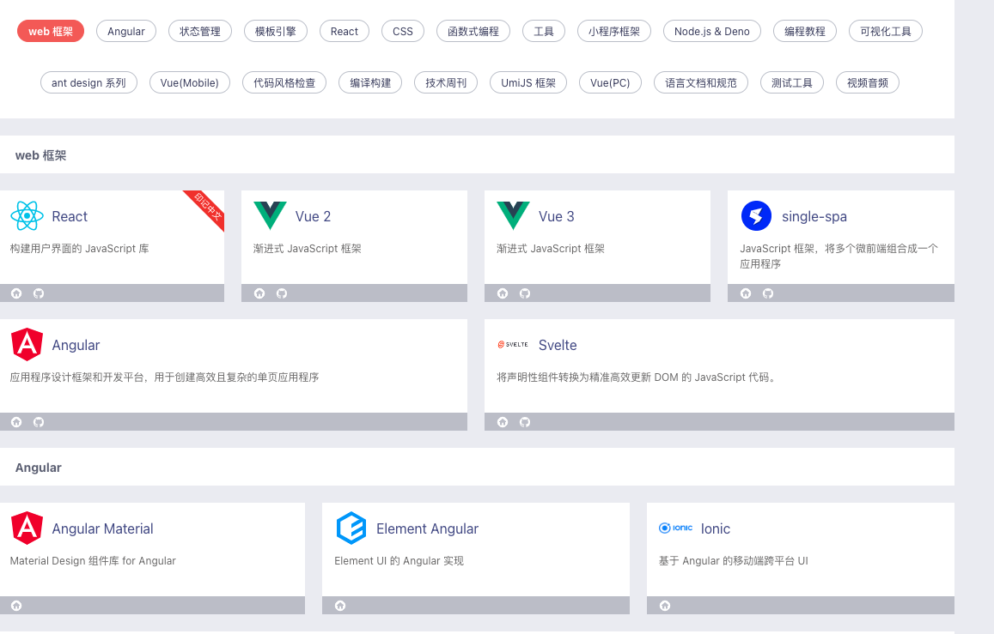Screen dimensions: 994x634
Task: Open the Svelte card's homepage icon
Action: point(503,422)
